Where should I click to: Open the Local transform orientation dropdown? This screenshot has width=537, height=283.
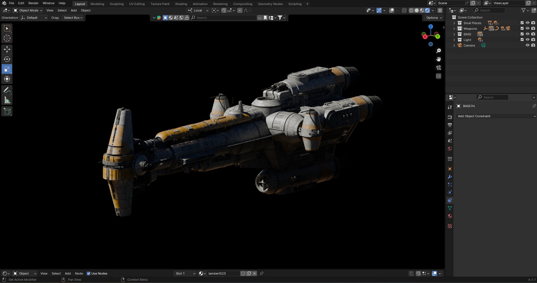point(198,10)
